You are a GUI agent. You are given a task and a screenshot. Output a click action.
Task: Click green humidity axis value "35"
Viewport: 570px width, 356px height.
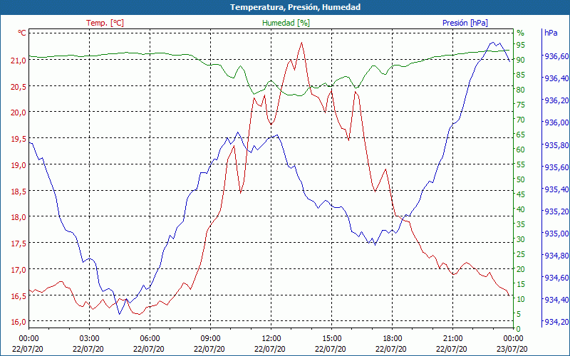(x=521, y=224)
